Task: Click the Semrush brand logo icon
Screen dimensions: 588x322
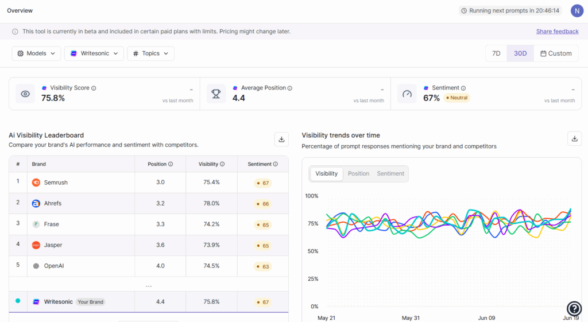Action: tap(36, 183)
